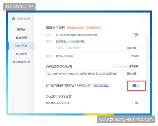
Task: Toggle showing WPS网盘 entry in My Computer
Action: point(136,86)
